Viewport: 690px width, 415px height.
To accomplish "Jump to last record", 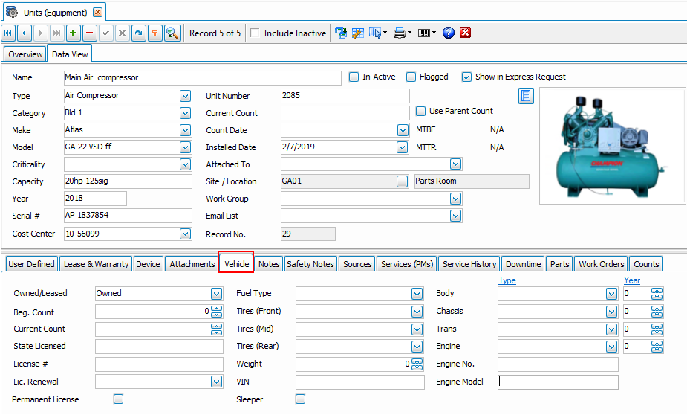I will pos(56,33).
